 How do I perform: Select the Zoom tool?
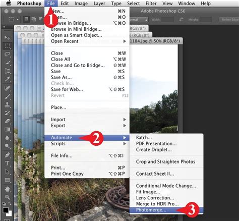pos(7,197)
